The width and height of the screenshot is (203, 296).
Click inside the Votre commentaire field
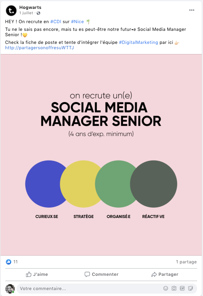[x=89, y=289]
